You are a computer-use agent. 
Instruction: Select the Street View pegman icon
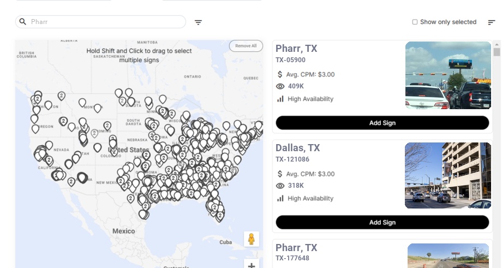pyautogui.click(x=251, y=239)
